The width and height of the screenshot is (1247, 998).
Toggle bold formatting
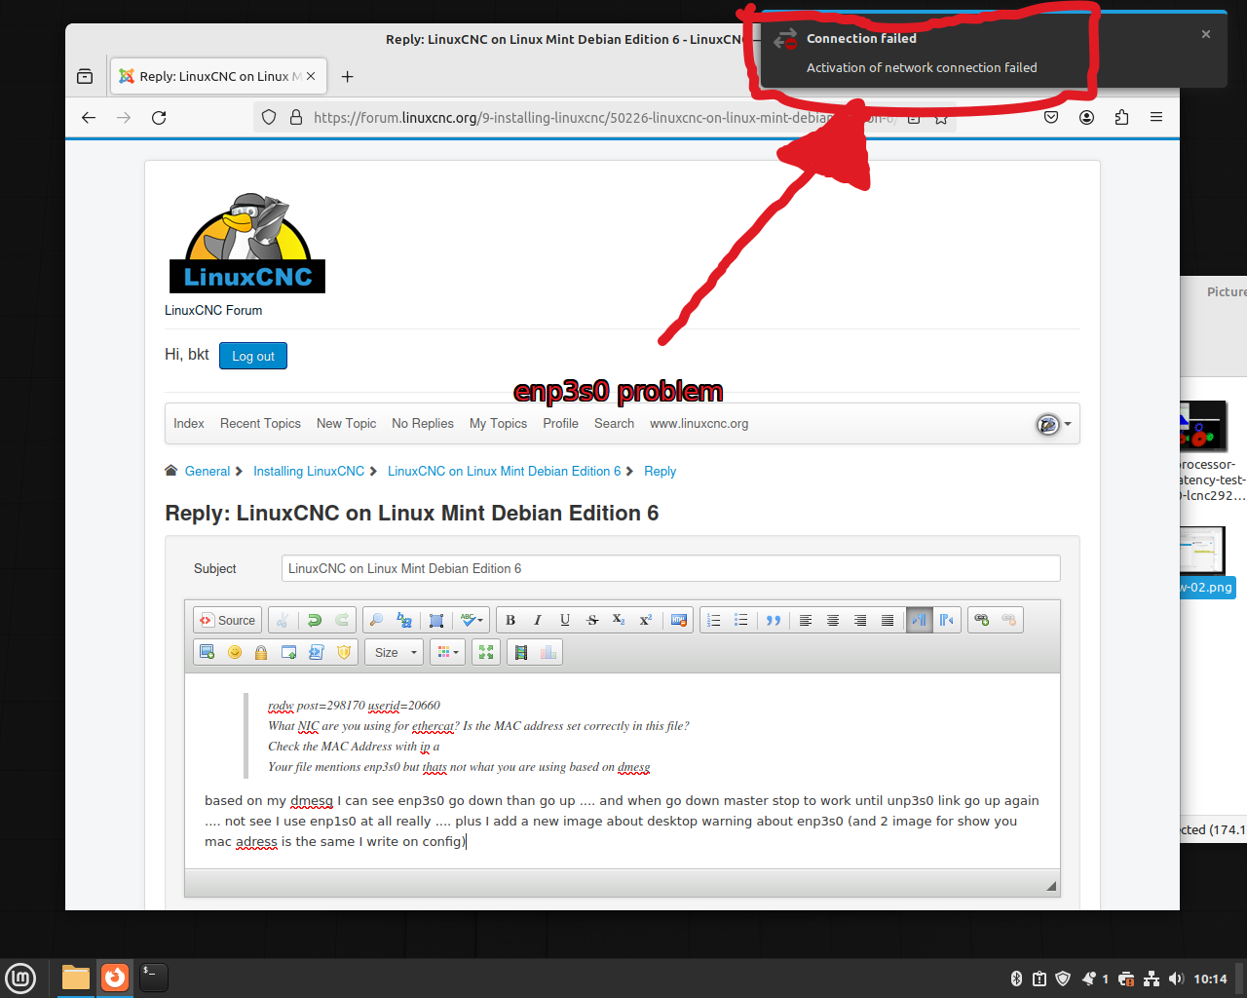click(510, 620)
